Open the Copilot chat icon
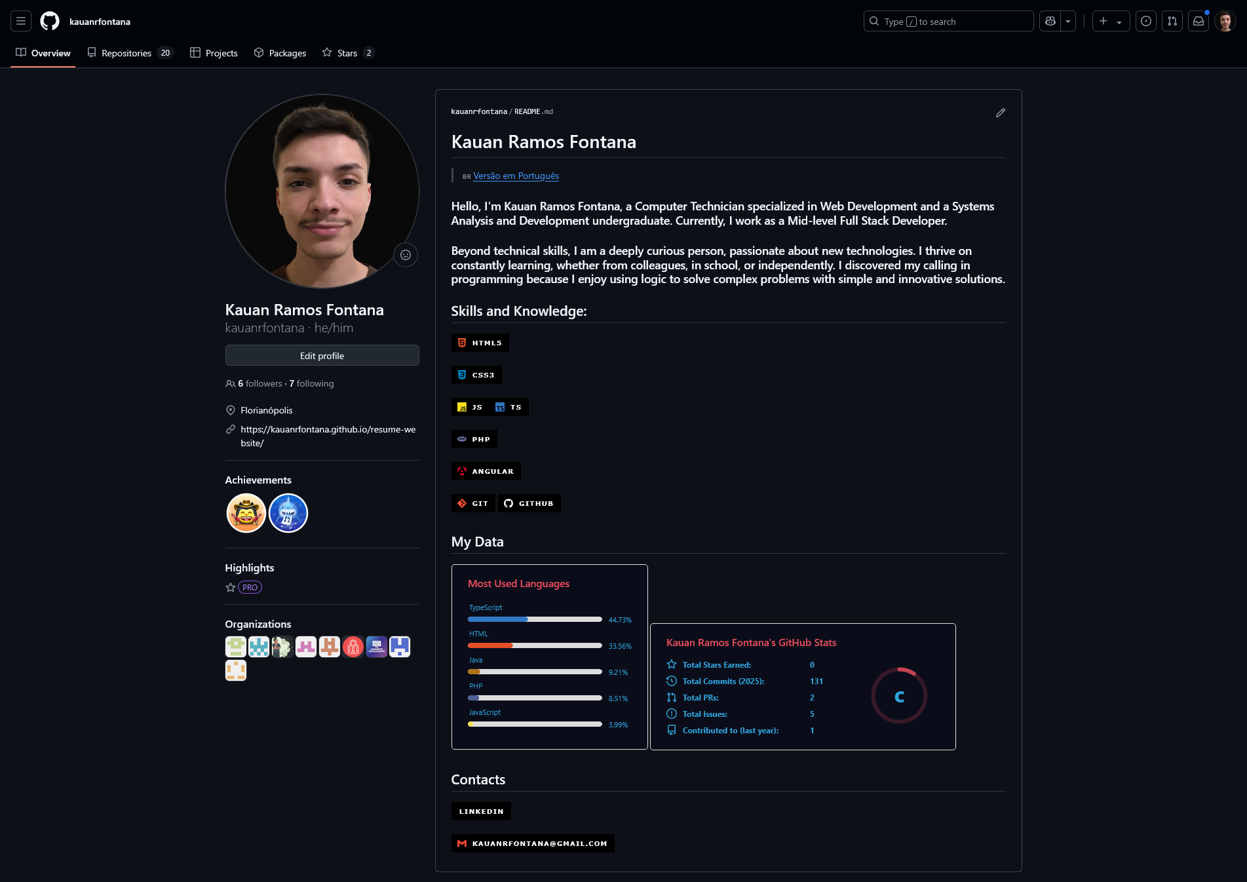Image resolution: width=1247 pixels, height=882 pixels. pos(1050,21)
